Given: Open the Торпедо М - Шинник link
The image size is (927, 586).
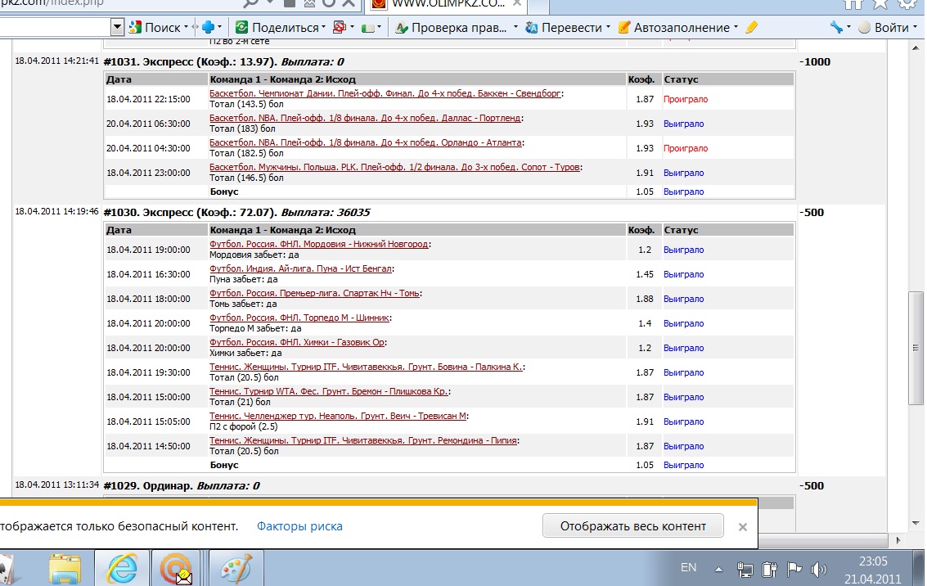Looking at the screenshot, I should (x=299, y=318).
